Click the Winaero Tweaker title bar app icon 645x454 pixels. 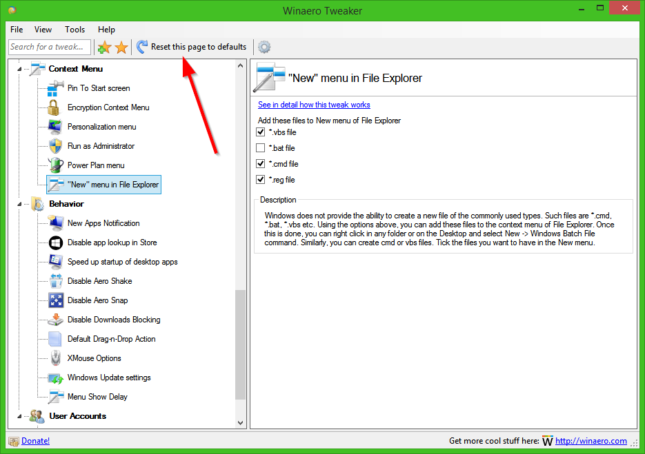(x=12, y=10)
